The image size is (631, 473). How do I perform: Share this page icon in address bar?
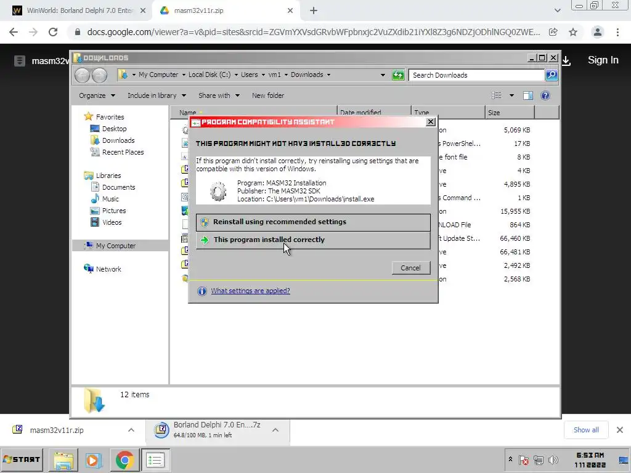(553, 32)
